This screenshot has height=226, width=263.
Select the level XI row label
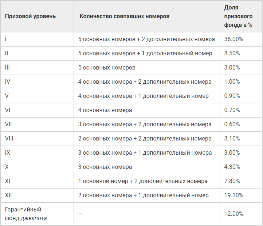pos(7,181)
